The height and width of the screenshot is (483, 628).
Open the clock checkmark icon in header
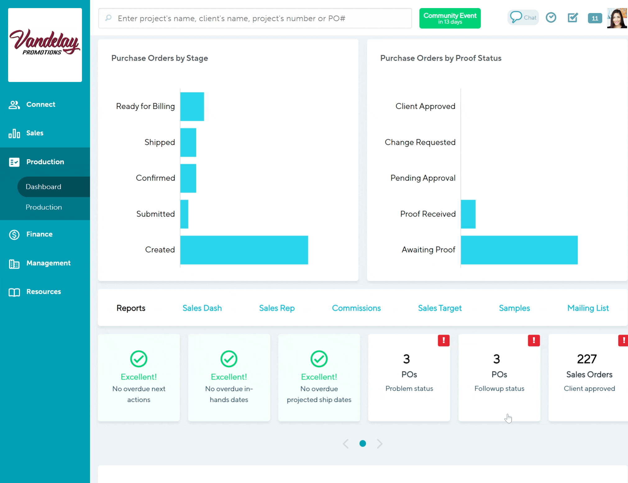[551, 17]
